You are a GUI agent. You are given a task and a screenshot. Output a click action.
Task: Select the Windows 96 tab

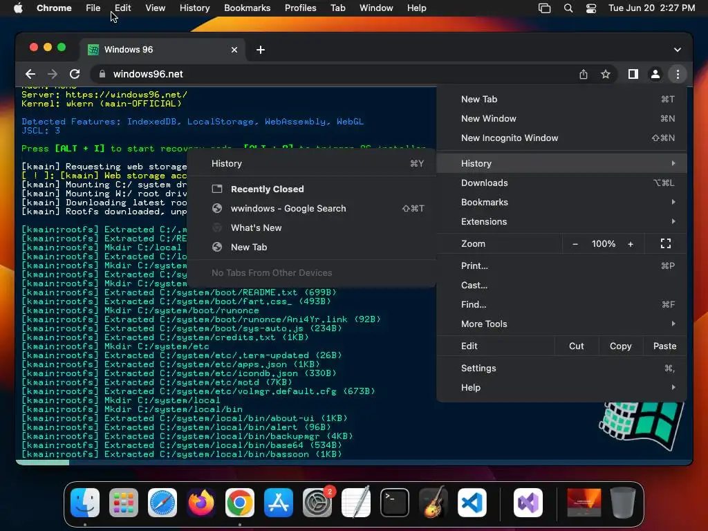(x=163, y=50)
